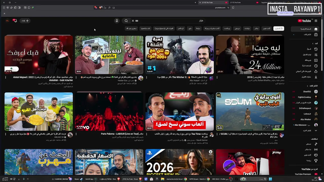Click the search magnifier button
The image size is (324, 182).
click(x=126, y=21)
